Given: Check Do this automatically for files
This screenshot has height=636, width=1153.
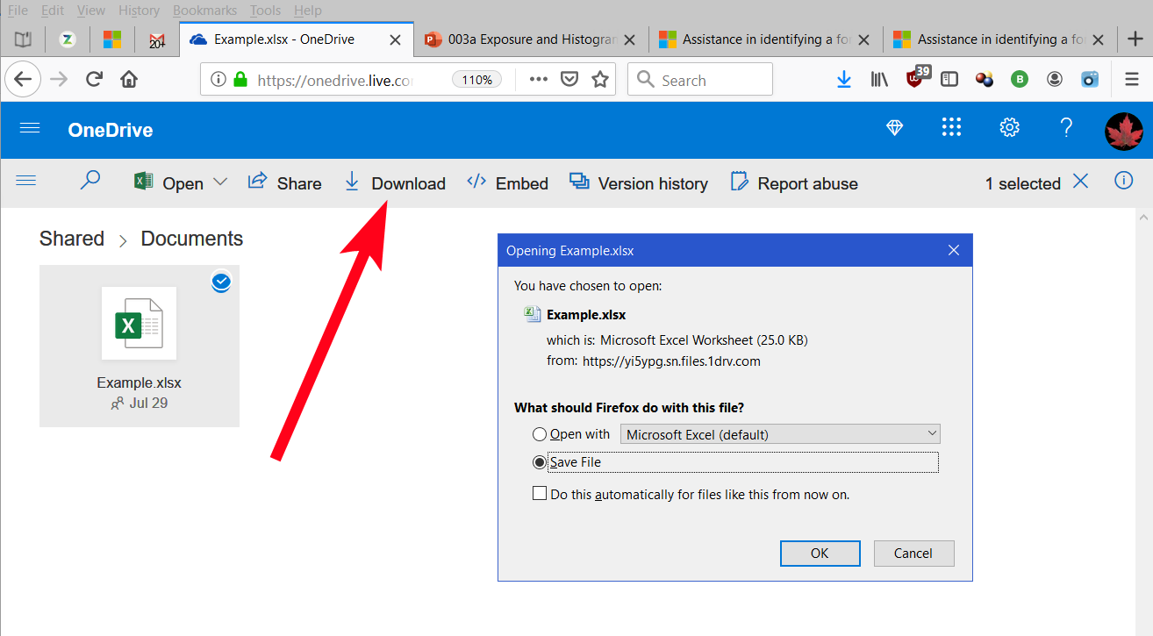Looking at the screenshot, I should 540,494.
